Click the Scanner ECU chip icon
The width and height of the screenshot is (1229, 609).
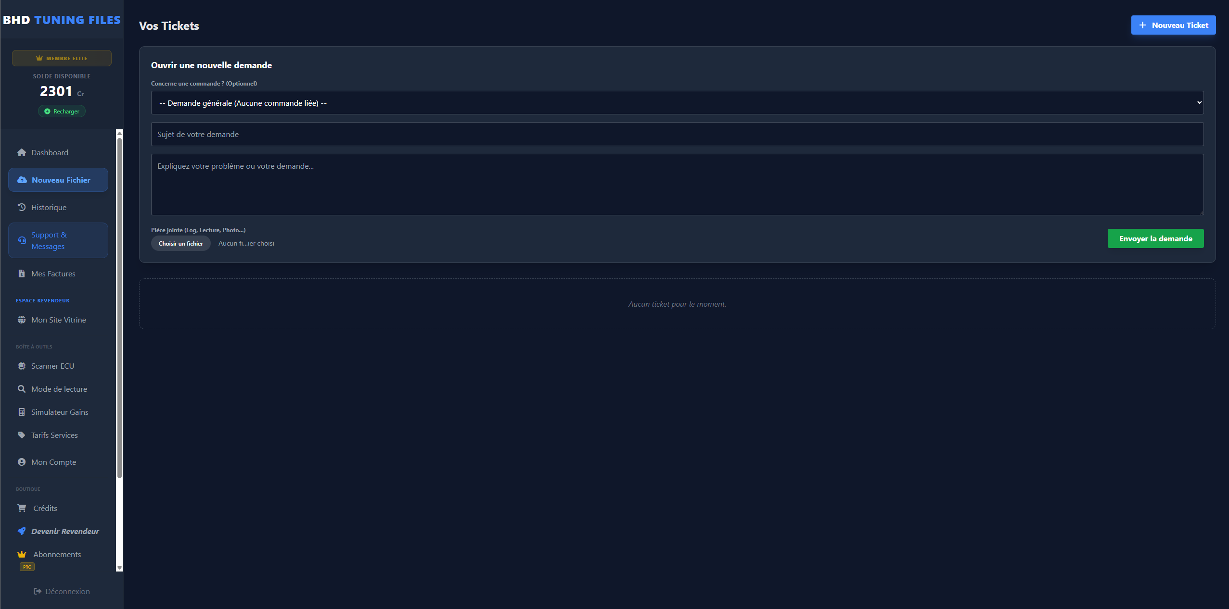click(x=22, y=366)
